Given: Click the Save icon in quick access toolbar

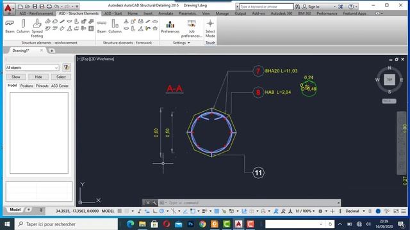Looking at the screenshot, I should coord(35,6).
